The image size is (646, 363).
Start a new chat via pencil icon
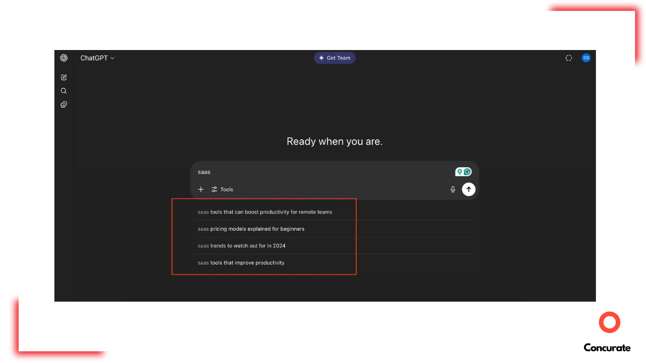(x=64, y=77)
